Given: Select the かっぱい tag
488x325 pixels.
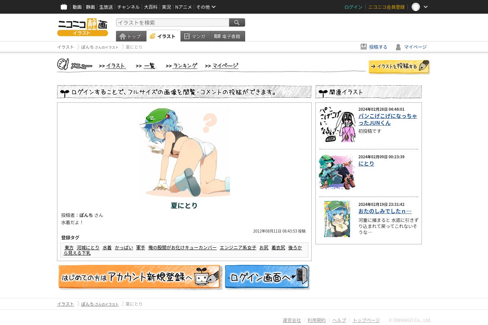Looking at the screenshot, I should click(x=124, y=248).
